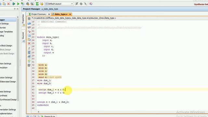This screenshot has width=208, height=117.
Task: Click the paste clipboard icon in top toolbar
Action: (4, 4)
